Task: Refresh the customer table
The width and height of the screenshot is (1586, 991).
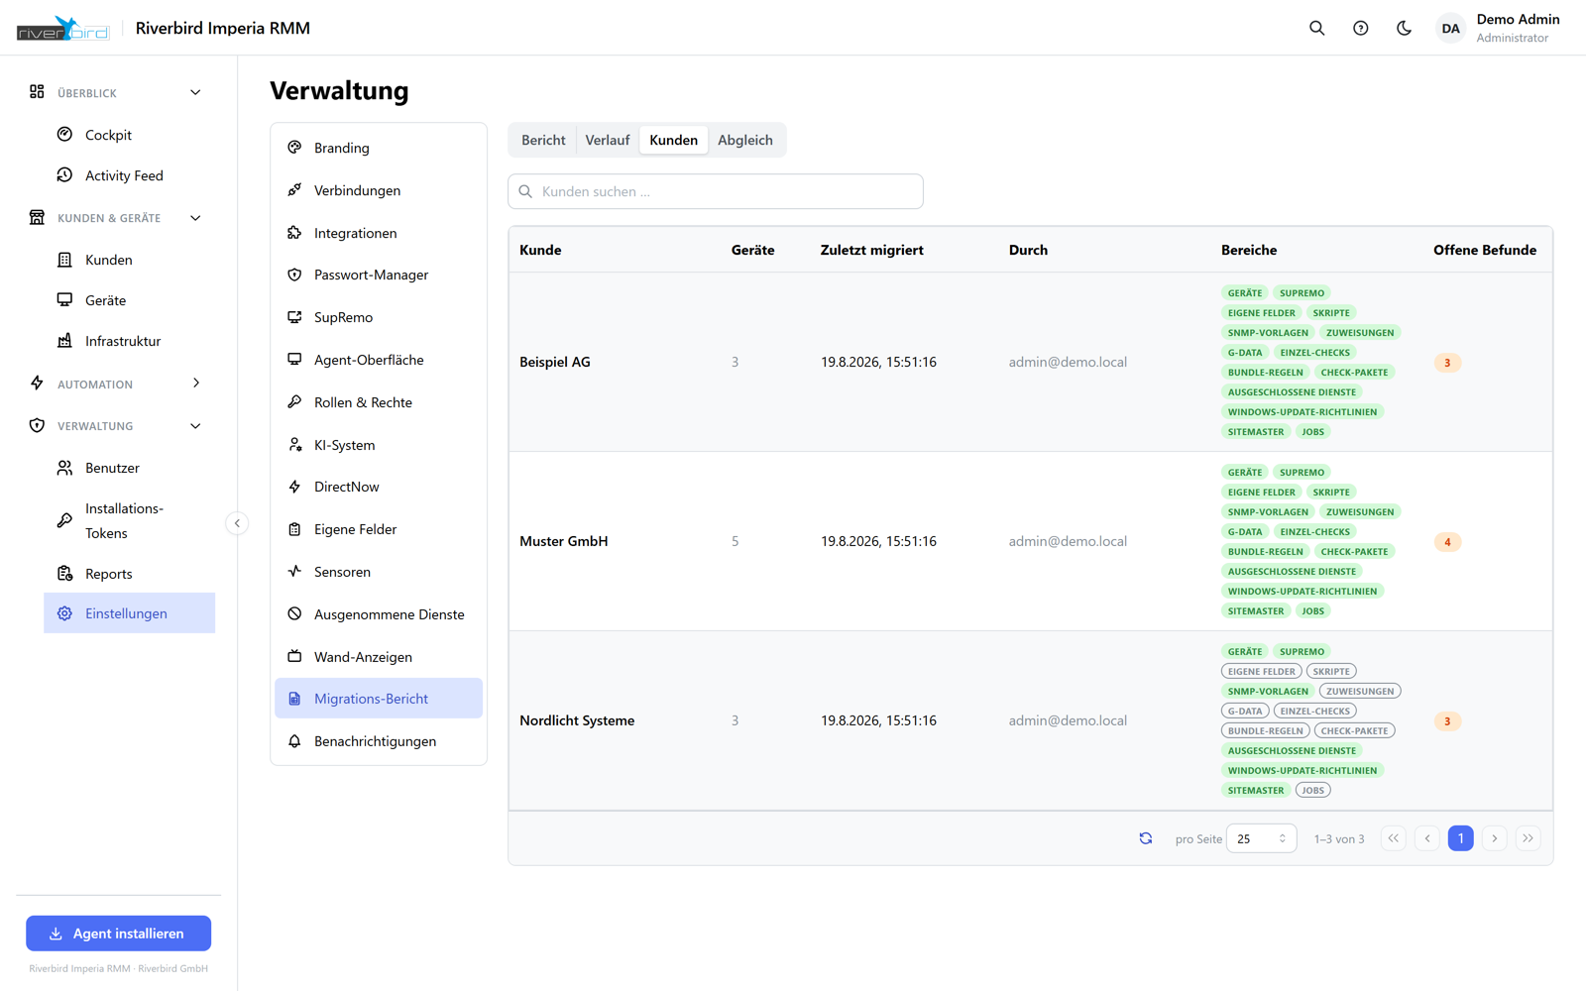Action: point(1145,838)
